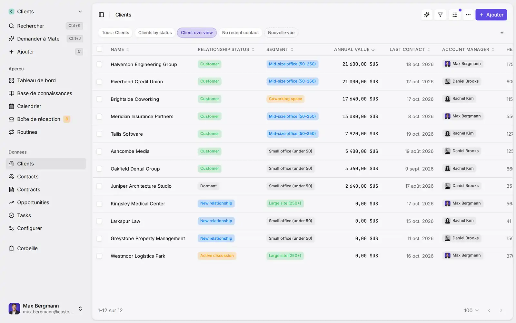This screenshot has width=516, height=323.
Task: Open user account switcher chevrons
Action: coord(80,309)
